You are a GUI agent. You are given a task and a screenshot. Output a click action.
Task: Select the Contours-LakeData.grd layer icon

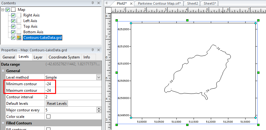[19, 38]
